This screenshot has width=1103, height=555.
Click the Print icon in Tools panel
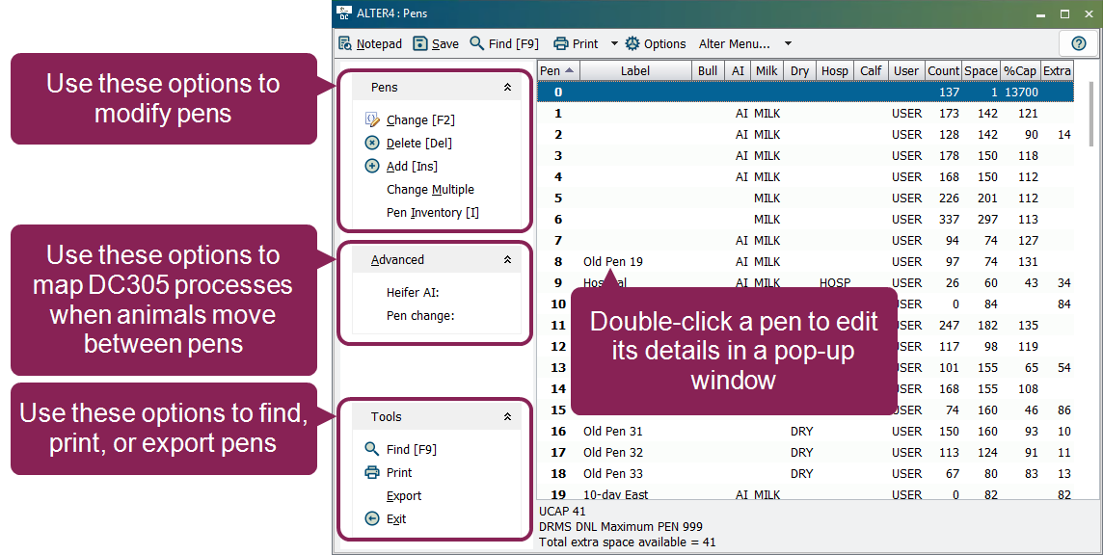[x=372, y=472]
